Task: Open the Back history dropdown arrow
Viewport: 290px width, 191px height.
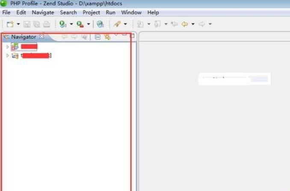Action: click(193, 24)
